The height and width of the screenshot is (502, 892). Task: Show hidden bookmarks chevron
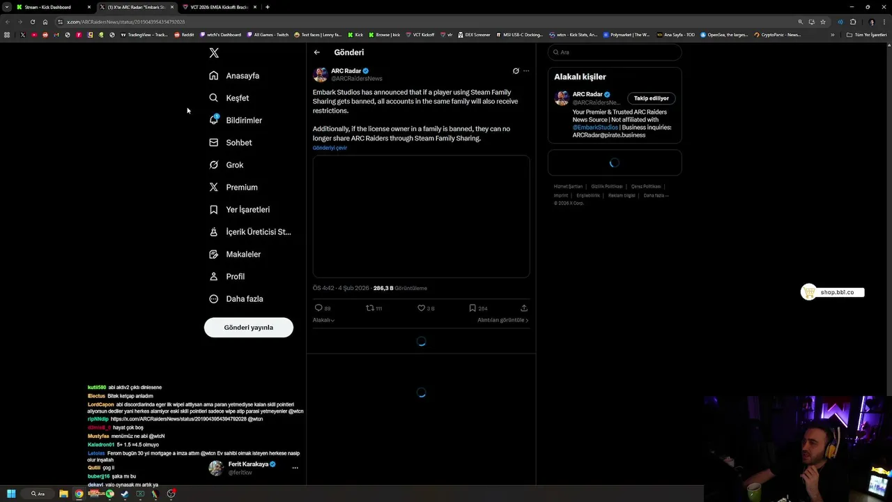pos(832,35)
